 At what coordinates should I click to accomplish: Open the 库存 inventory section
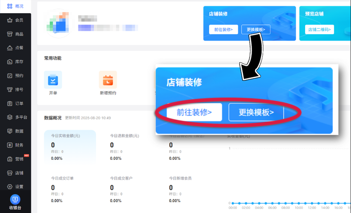15,61
